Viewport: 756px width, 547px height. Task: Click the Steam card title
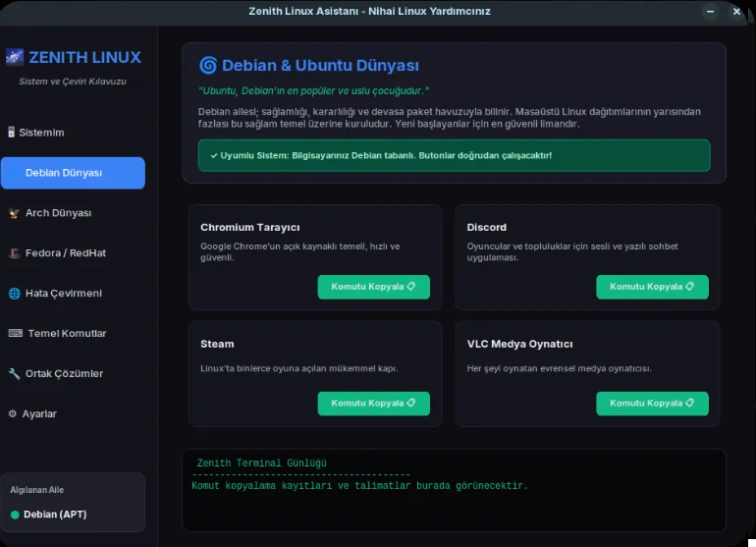tap(217, 344)
